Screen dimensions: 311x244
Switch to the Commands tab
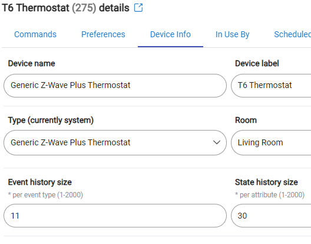click(35, 34)
